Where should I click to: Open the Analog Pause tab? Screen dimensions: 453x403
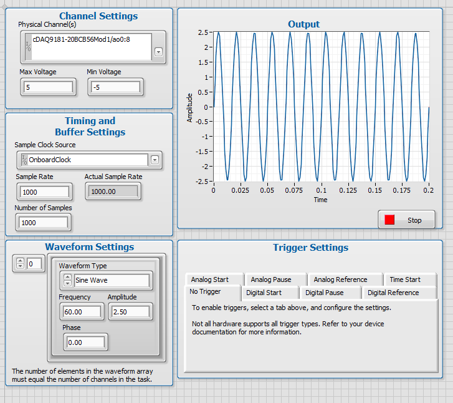tap(271, 279)
